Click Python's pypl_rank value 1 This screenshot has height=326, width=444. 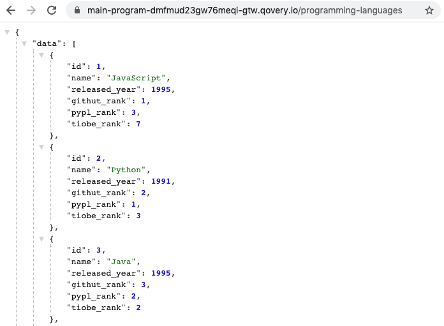(133, 204)
